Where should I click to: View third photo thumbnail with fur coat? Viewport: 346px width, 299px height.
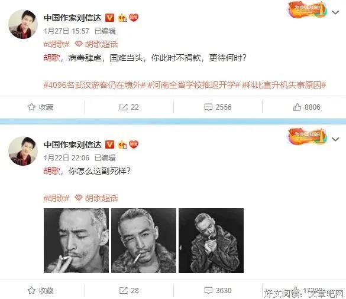click(211, 241)
